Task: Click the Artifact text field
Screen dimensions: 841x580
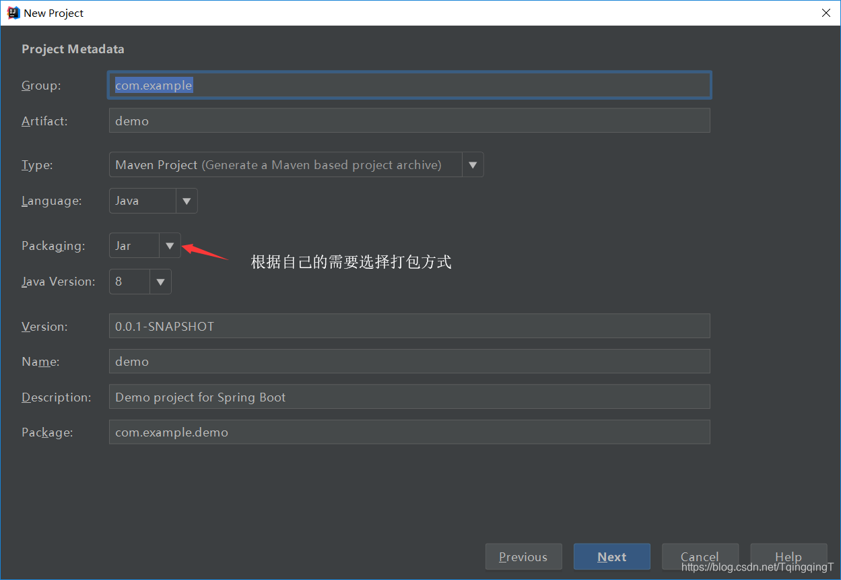Action: tap(409, 121)
